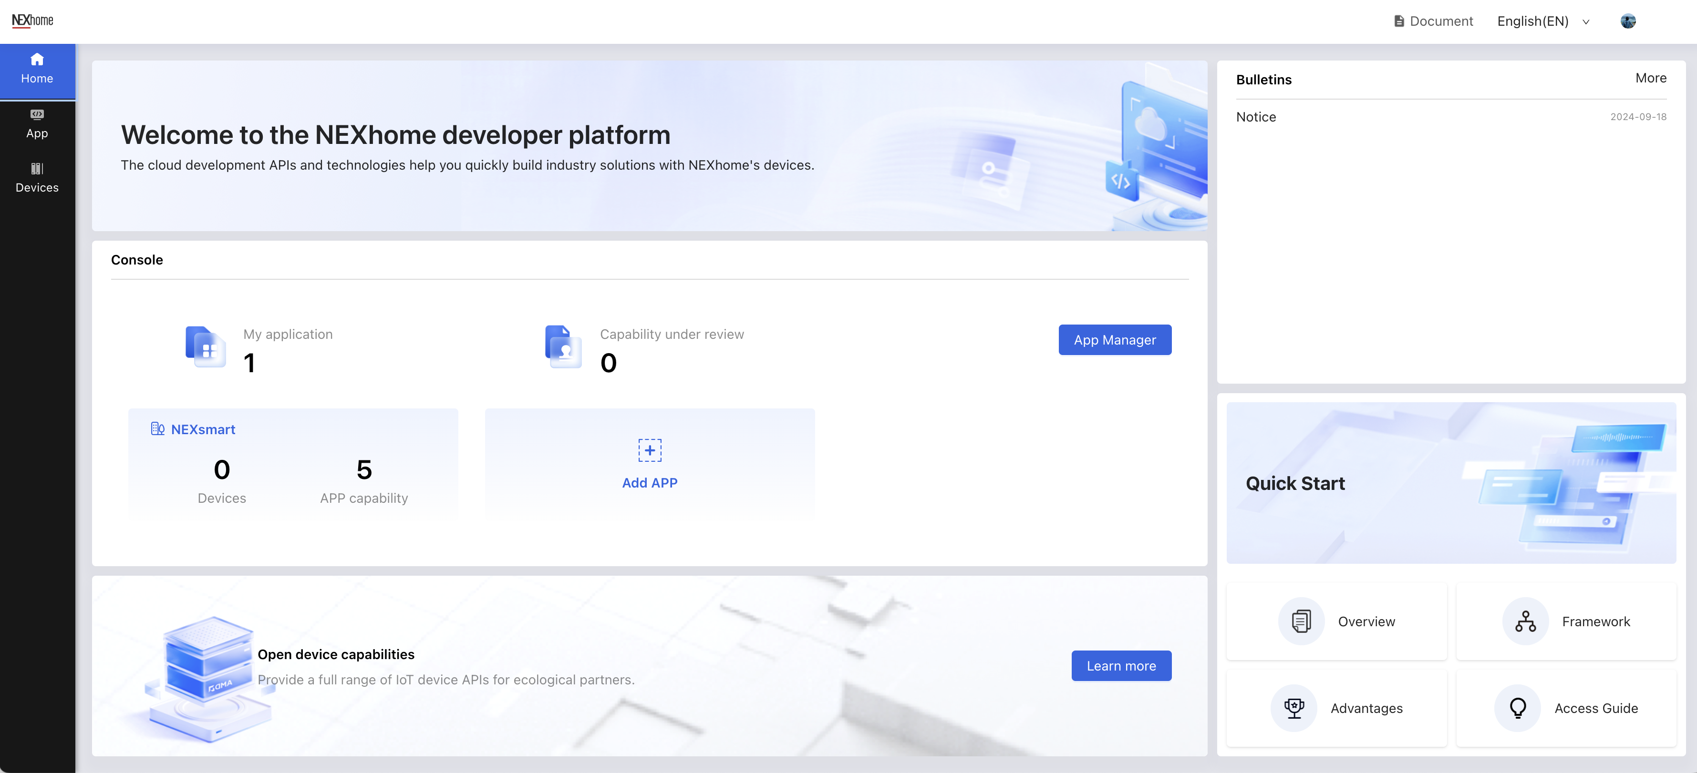This screenshot has width=1697, height=773.
Task: Click the language dropdown chevron arrow
Action: (x=1586, y=22)
